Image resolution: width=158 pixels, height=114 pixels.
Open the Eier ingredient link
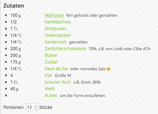click(x=49, y=75)
